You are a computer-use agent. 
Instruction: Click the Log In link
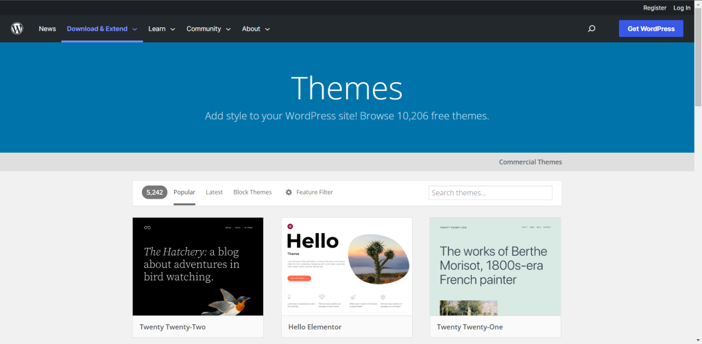(x=682, y=8)
